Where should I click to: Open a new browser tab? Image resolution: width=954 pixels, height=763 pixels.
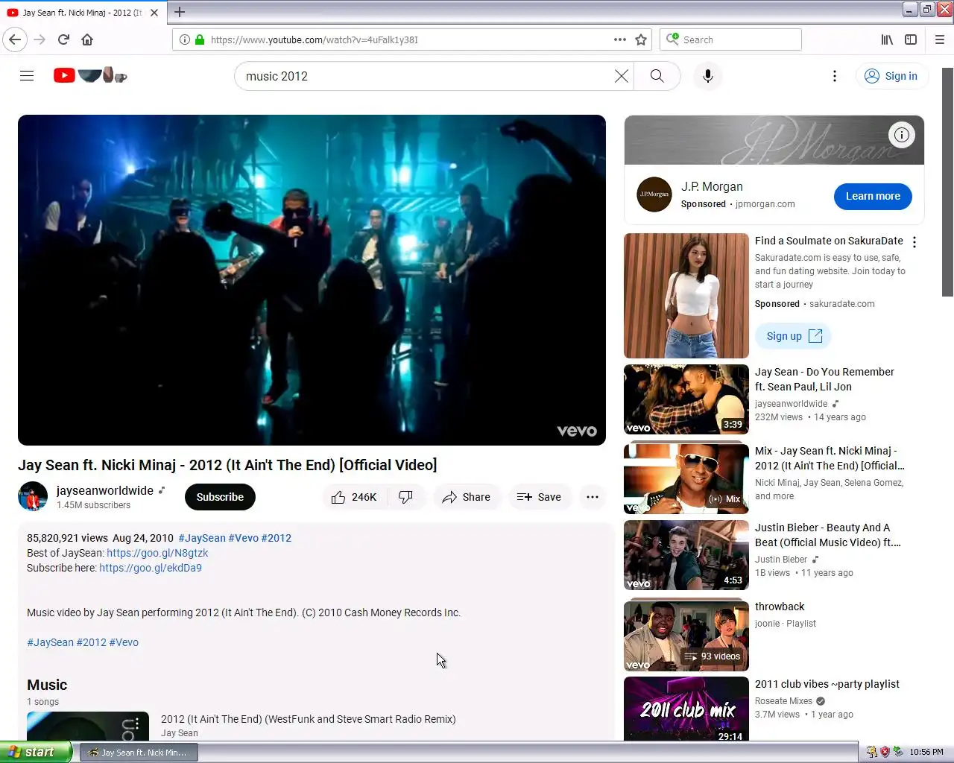click(x=180, y=12)
